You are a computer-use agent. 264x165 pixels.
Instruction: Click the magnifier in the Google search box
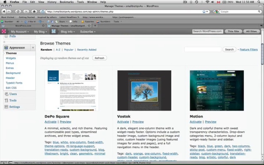coord(259,12)
